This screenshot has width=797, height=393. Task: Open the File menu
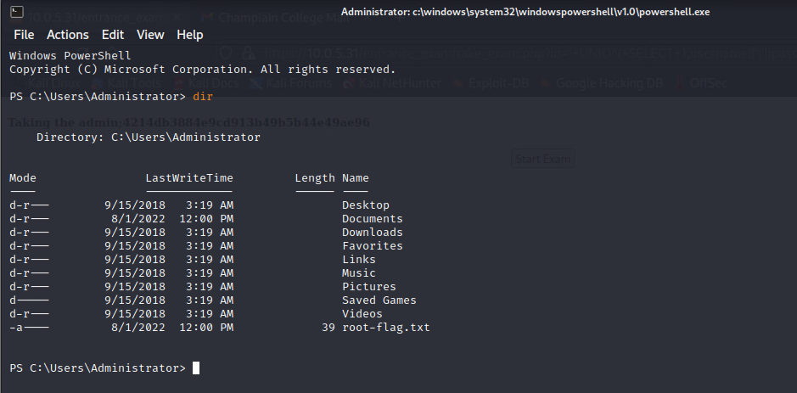click(24, 35)
